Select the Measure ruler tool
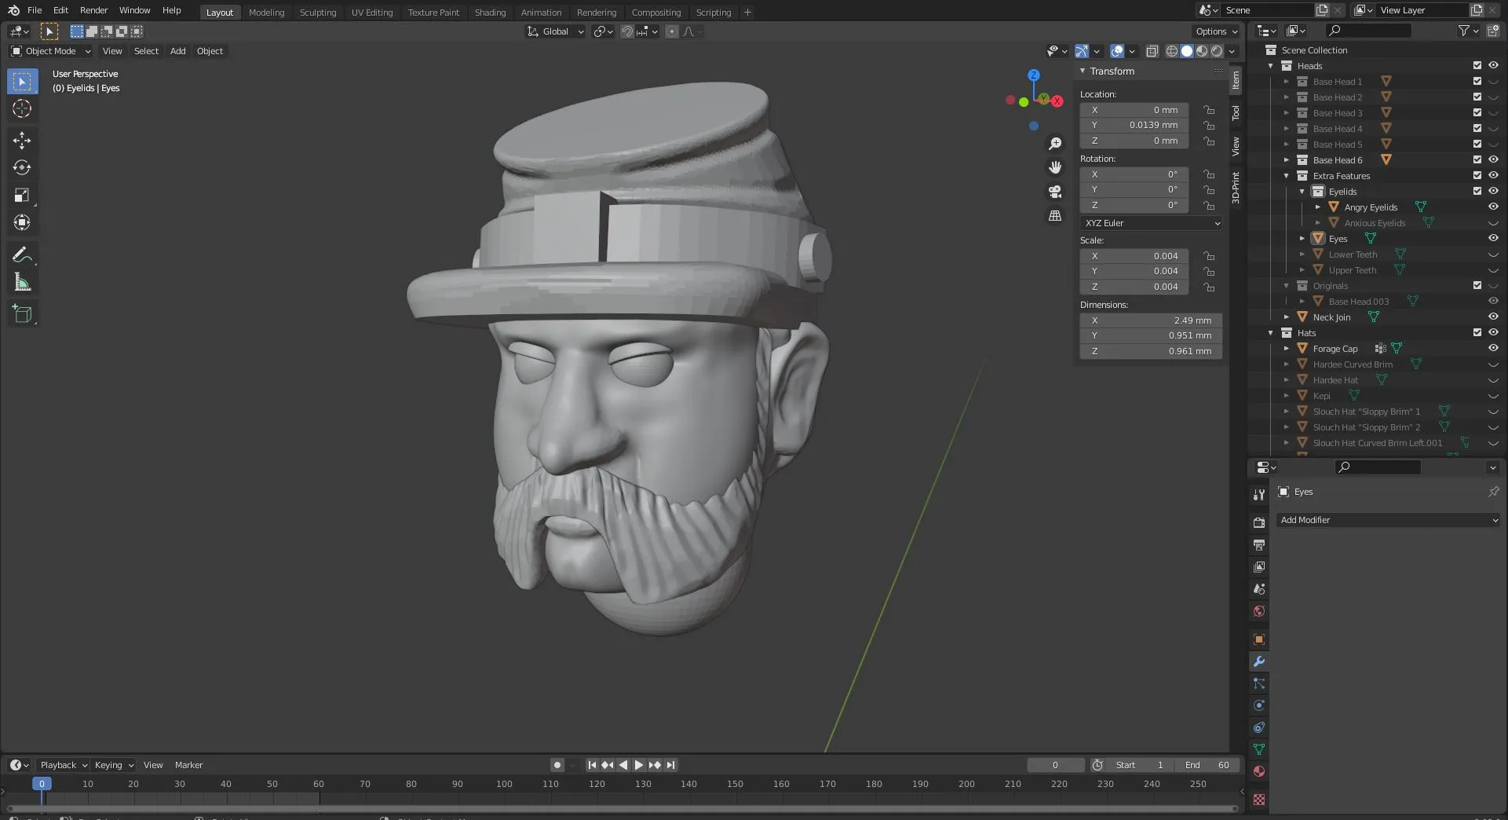The height and width of the screenshot is (820, 1508). (x=22, y=283)
